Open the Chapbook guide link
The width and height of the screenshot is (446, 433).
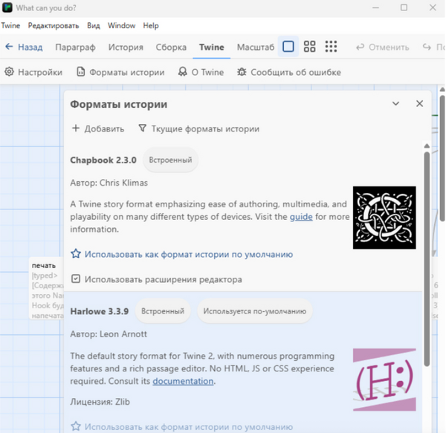point(301,217)
